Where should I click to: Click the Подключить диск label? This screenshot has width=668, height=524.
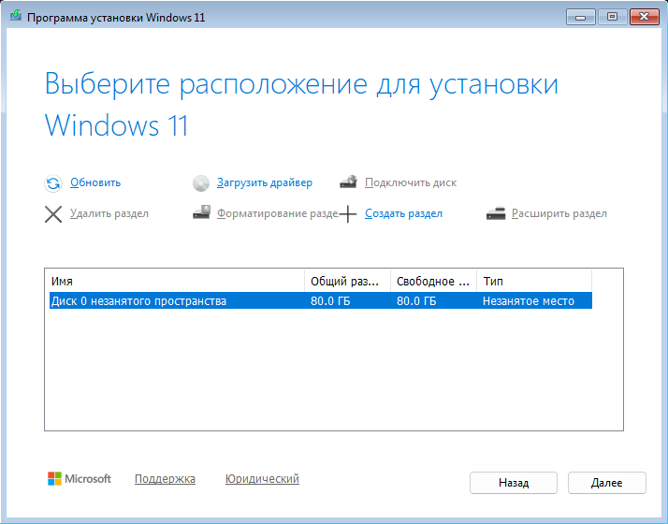coord(411,182)
